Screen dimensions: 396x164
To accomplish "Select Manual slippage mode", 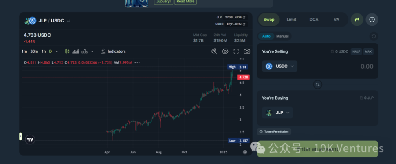I will pyautogui.click(x=282, y=36).
